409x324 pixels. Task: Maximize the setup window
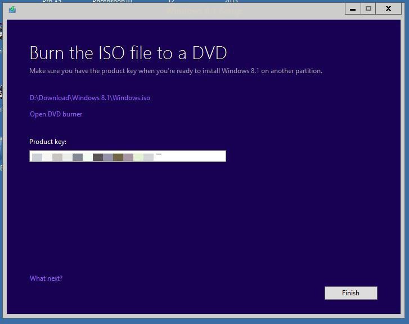click(368, 9)
